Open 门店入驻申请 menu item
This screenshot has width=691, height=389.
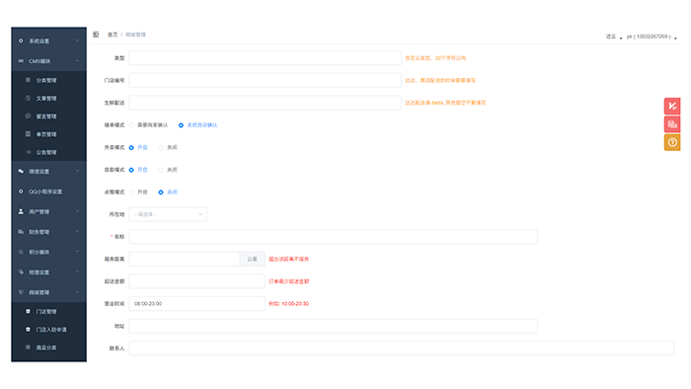[49, 330]
